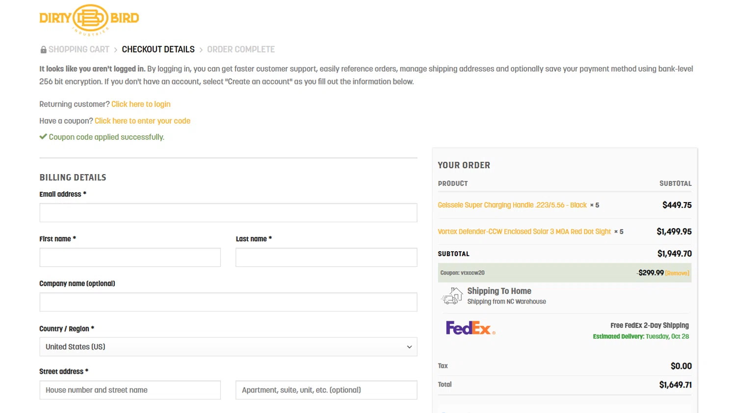Open the Country / Region dropdown
The height and width of the screenshot is (413, 736).
pyautogui.click(x=228, y=347)
